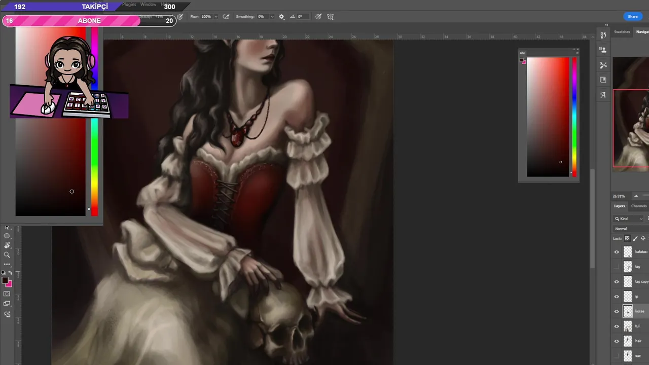Open the Edit Toolbar three-dots menu

pos(7,264)
